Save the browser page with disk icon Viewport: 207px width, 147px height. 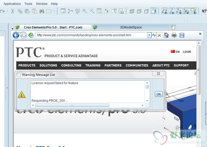pos(182,35)
